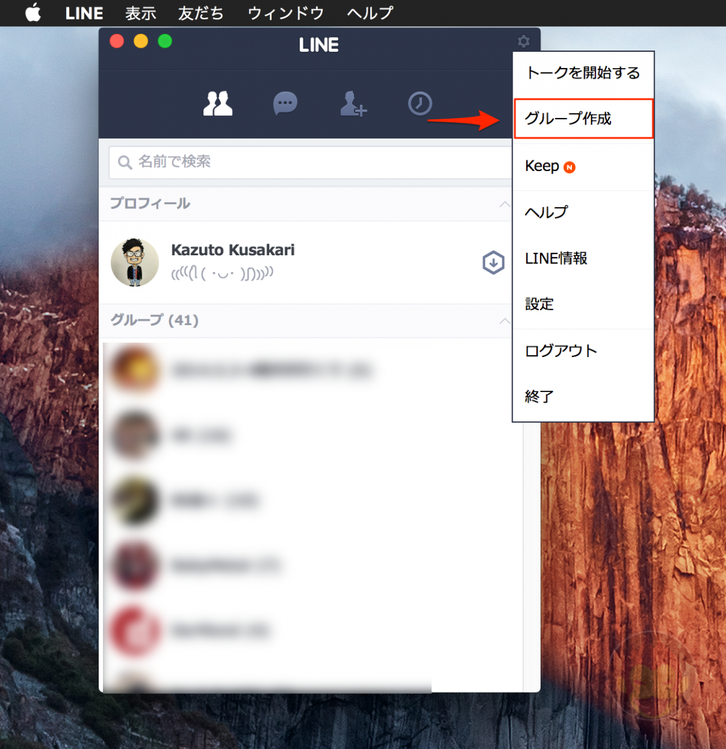Click the add friend icon
Screen dimensions: 726x749
click(x=353, y=104)
